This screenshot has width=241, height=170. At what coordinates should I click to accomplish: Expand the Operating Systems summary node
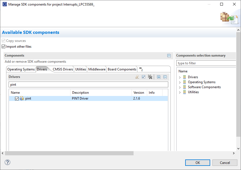[180, 82]
